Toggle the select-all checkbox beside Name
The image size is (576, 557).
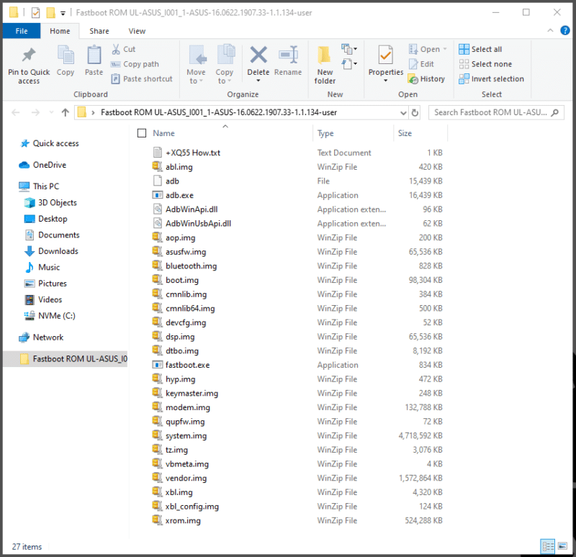coord(142,133)
